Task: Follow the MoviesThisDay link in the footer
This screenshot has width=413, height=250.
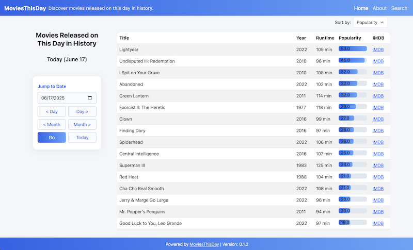Action: pyautogui.click(x=204, y=244)
